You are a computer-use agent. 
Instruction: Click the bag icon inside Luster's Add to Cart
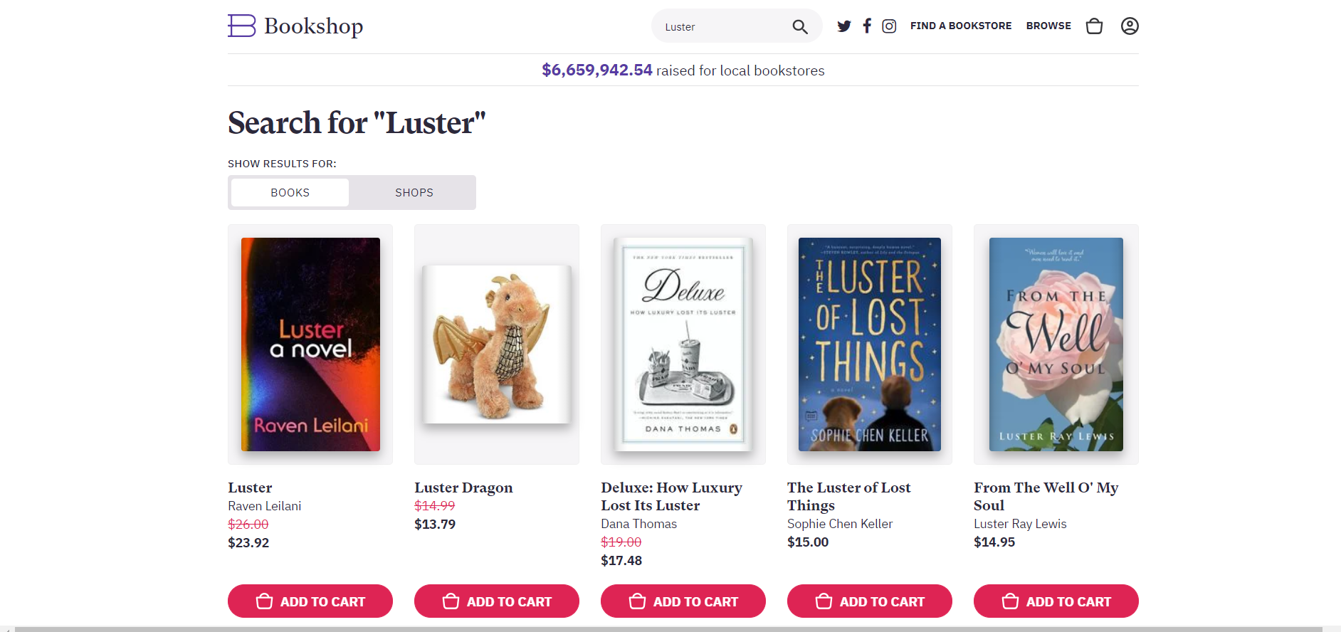(x=263, y=601)
